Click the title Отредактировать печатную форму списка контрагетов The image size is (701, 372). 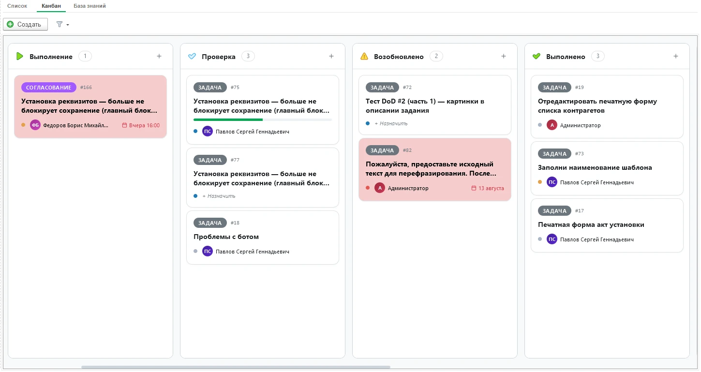tap(597, 106)
